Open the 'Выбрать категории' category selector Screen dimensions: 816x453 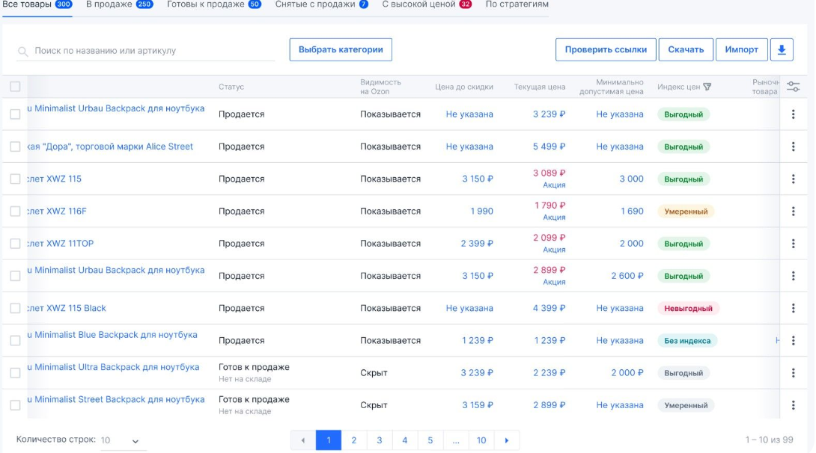point(341,50)
